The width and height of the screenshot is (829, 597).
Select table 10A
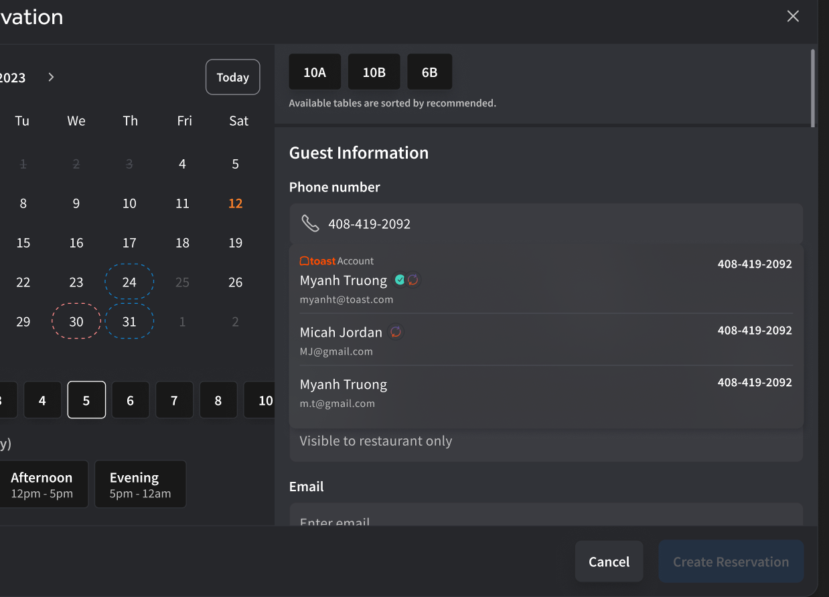point(315,72)
